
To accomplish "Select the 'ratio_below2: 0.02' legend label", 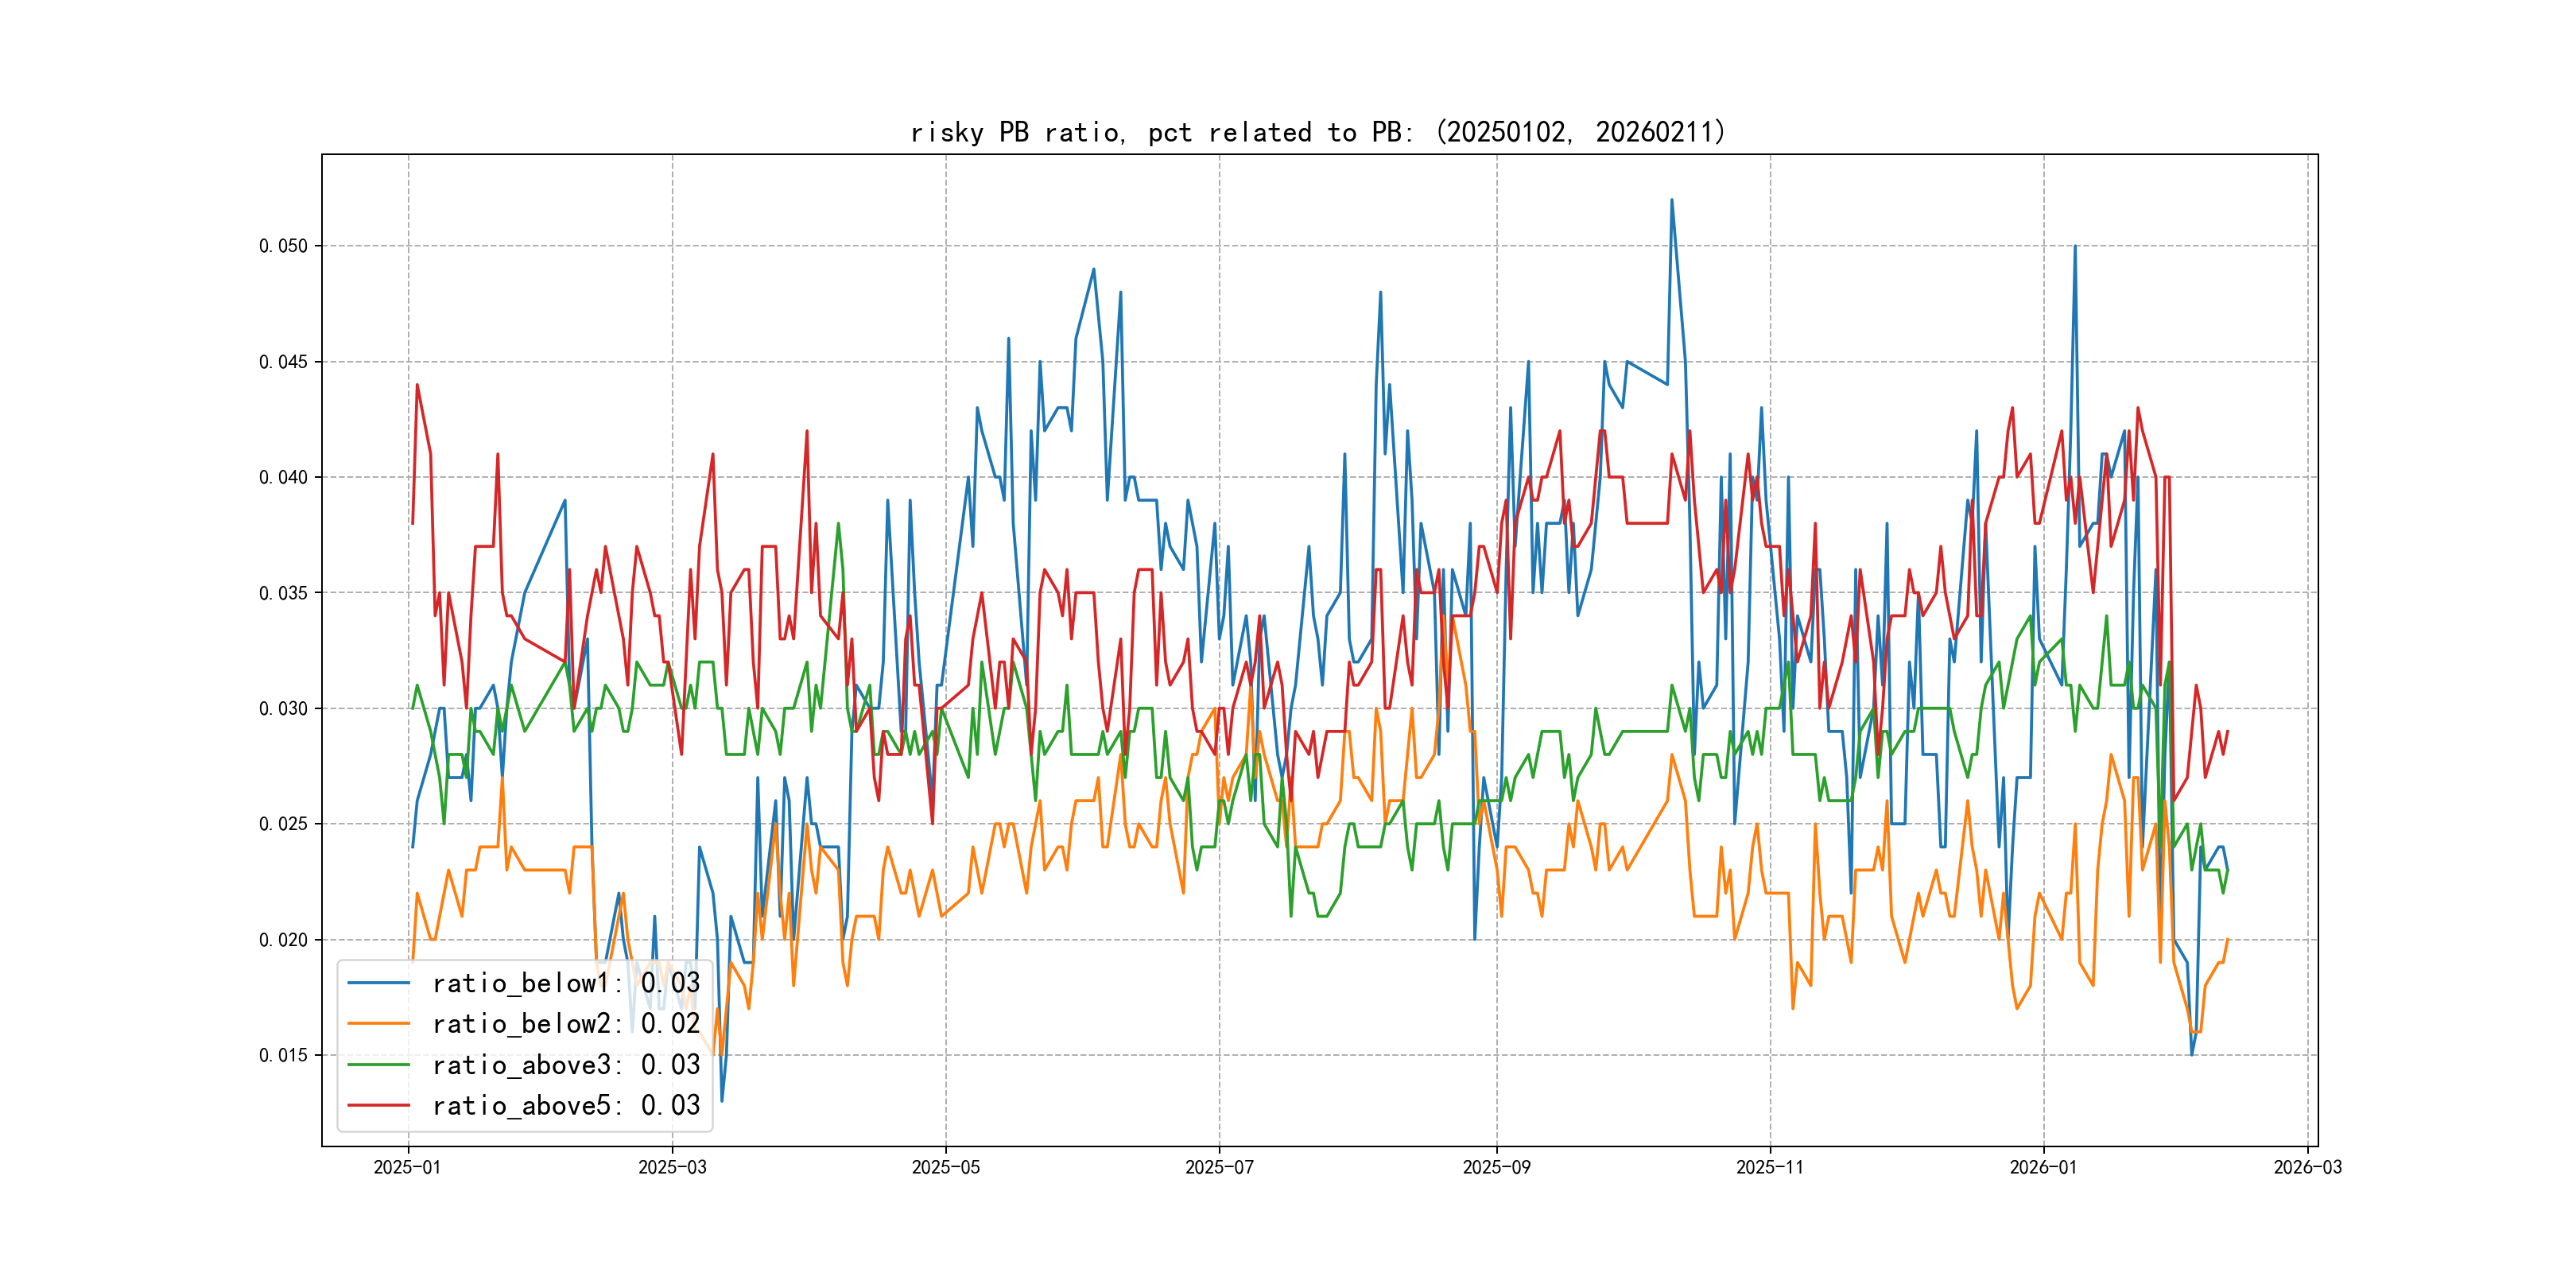I will click(565, 1024).
